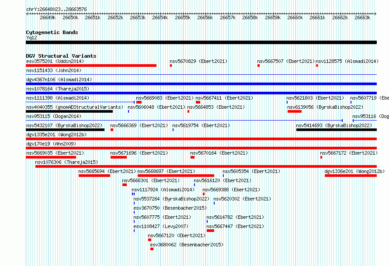Select nsv5665694 (Ebert2021) label
The width and height of the screenshot is (389, 266).
point(107,171)
